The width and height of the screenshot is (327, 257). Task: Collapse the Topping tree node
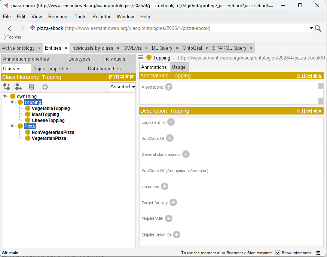(12, 102)
